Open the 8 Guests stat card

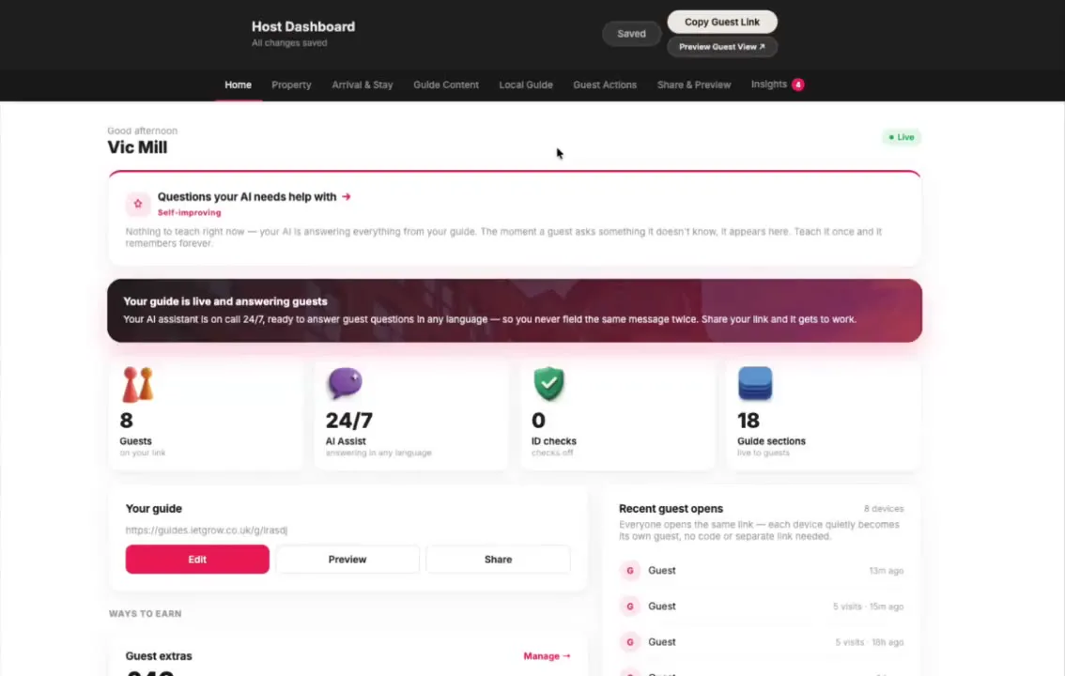pos(205,415)
